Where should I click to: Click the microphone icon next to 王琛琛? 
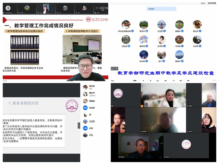(165, 46)
